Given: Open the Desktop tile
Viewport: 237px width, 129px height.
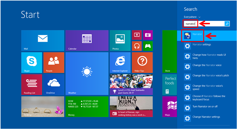Looking at the screenshot, I should 43,107.
